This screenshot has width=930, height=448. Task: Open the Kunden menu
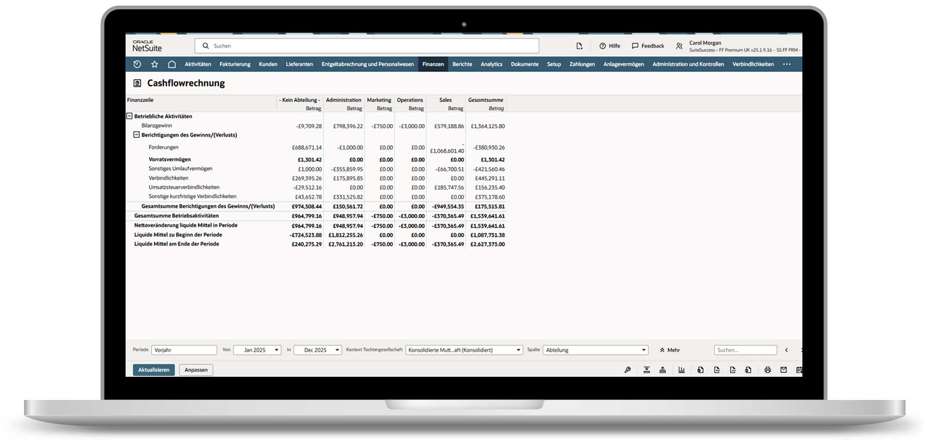(x=268, y=64)
